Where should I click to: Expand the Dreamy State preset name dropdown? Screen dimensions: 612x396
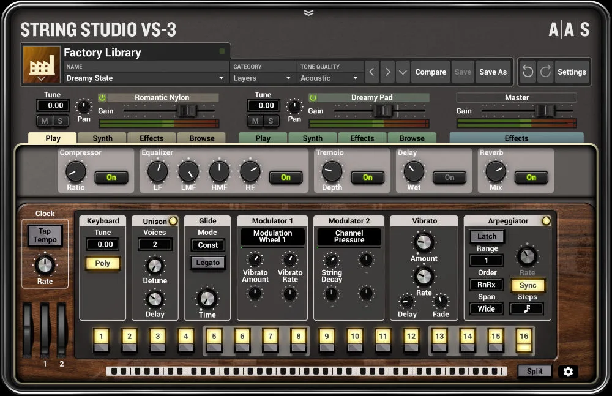click(220, 78)
